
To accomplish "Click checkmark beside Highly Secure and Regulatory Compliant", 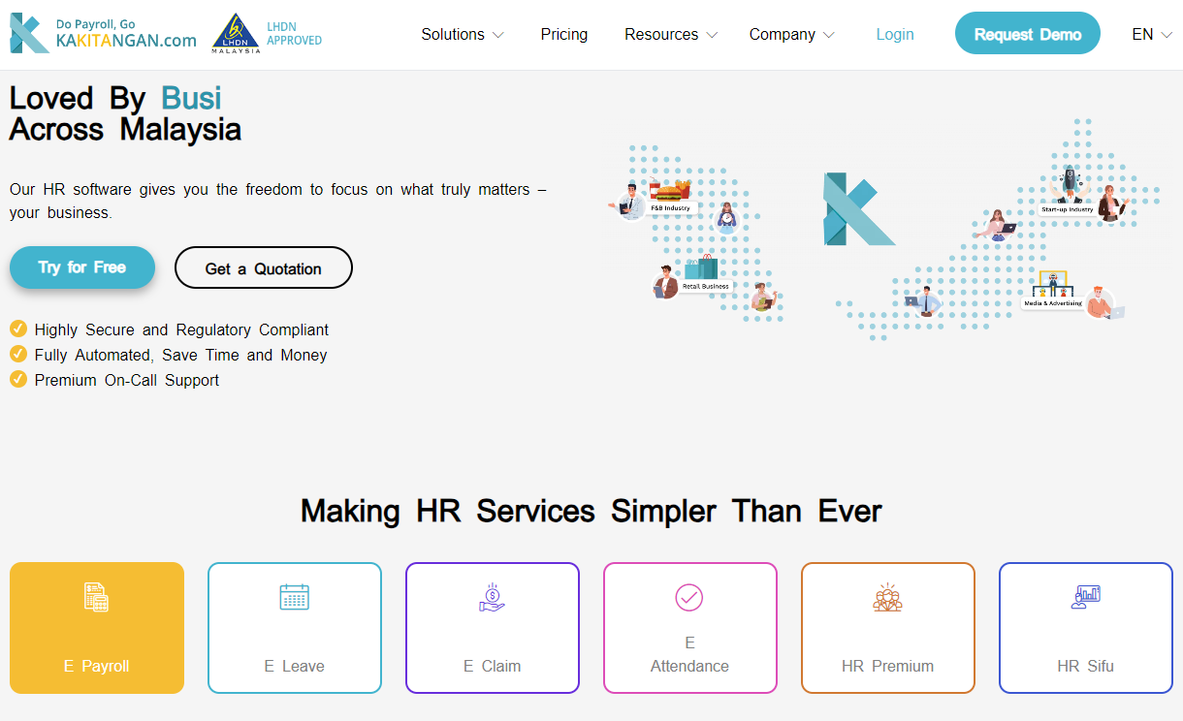I will 17,329.
